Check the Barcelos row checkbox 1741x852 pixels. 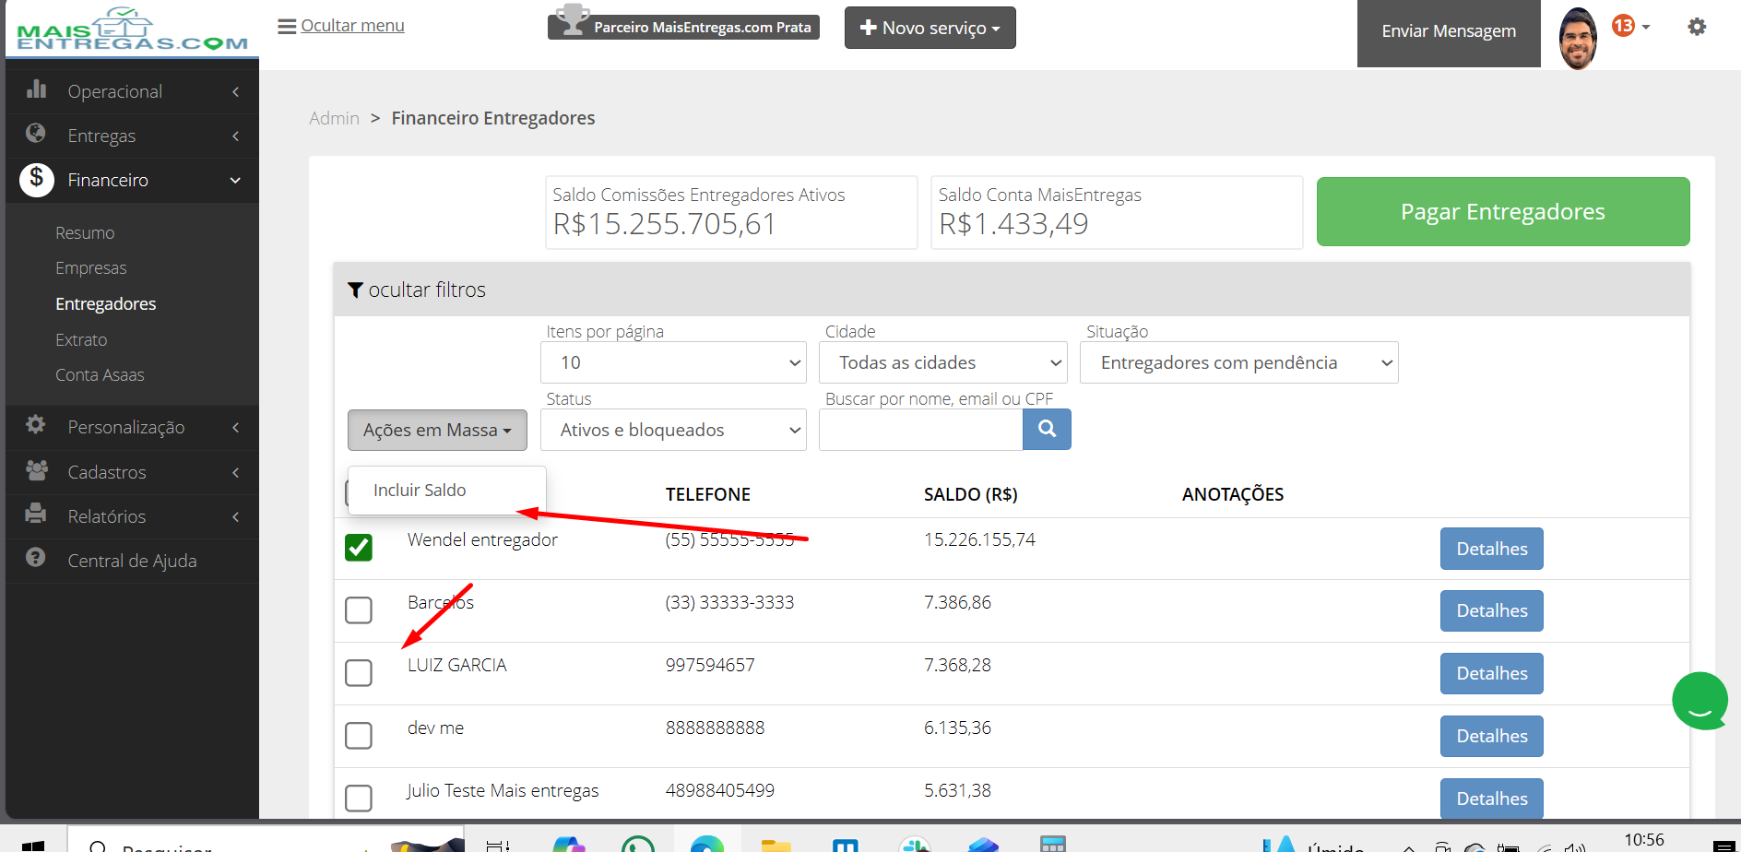[359, 610]
